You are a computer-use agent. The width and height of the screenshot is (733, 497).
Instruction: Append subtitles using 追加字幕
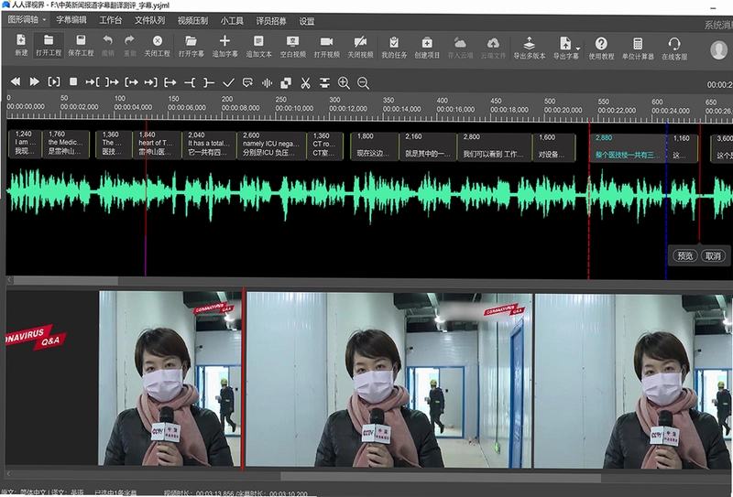pos(224,46)
